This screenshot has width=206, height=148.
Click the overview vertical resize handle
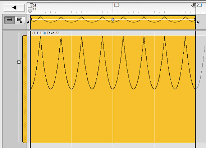[113, 19]
